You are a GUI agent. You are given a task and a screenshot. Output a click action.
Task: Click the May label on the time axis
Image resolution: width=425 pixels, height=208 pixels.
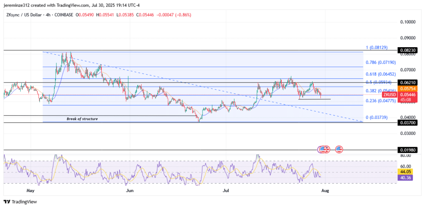pyautogui.click(x=29, y=191)
